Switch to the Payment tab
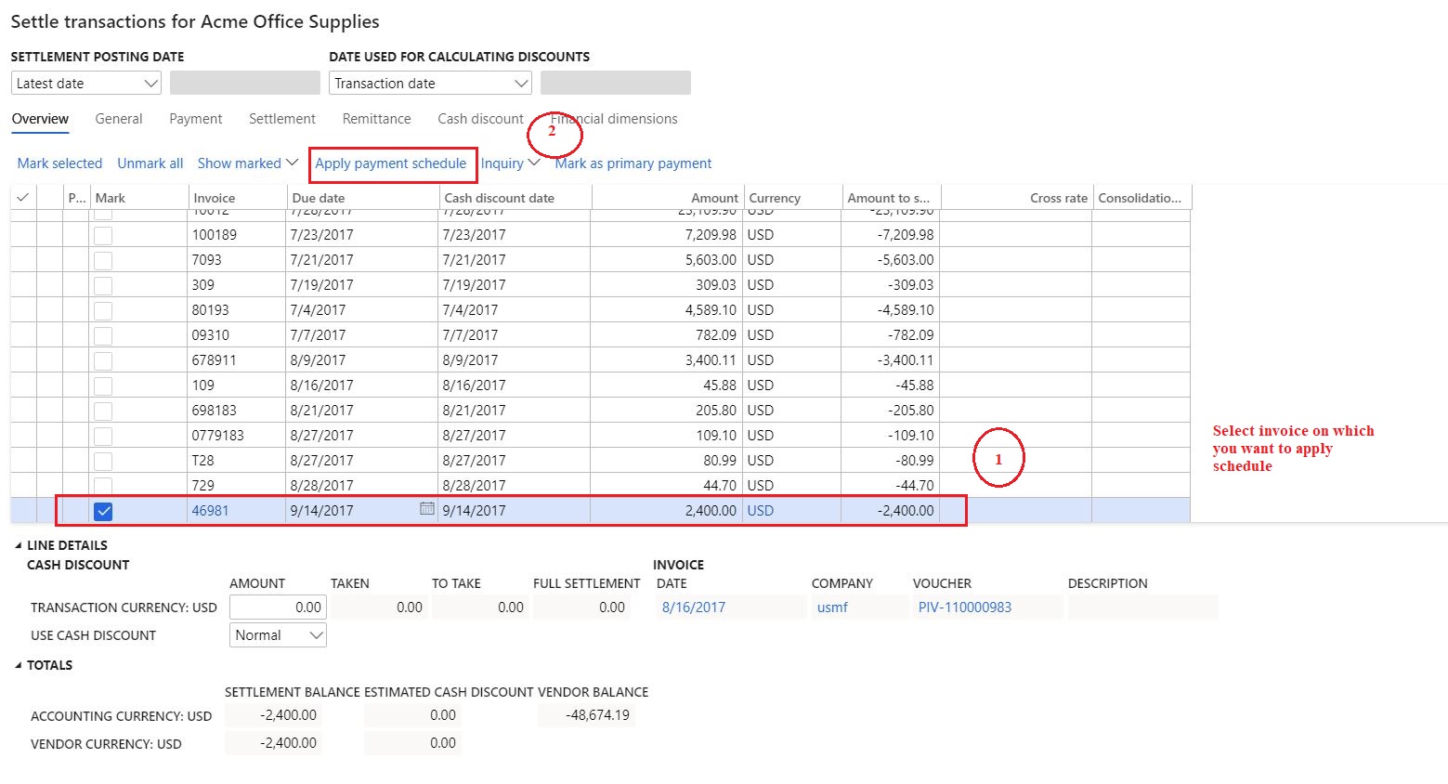 point(195,119)
